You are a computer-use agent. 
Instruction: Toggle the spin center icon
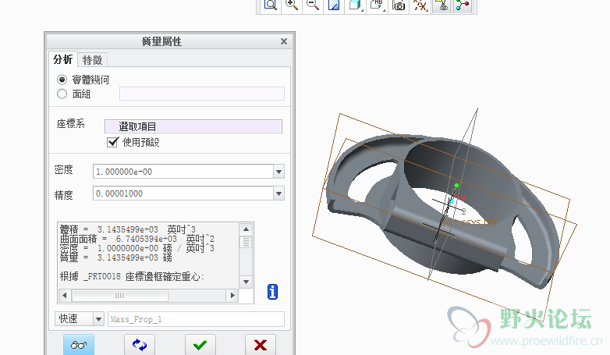click(x=463, y=5)
